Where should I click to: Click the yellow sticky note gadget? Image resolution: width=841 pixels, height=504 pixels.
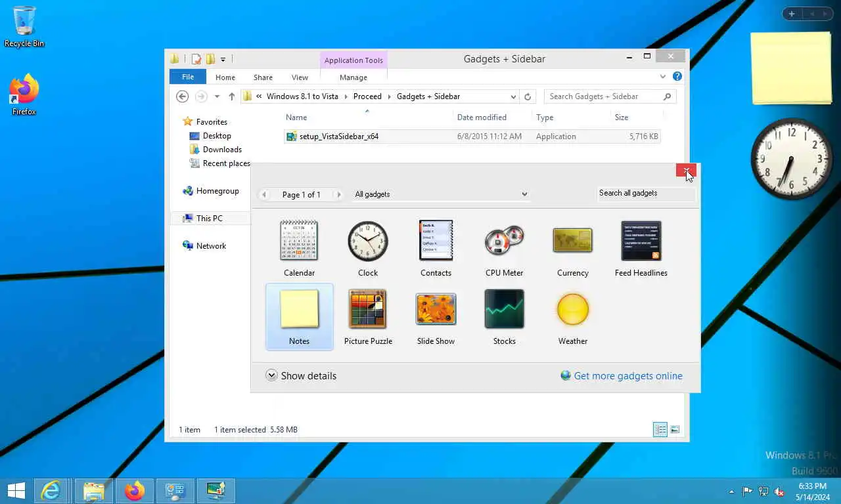coord(791,68)
